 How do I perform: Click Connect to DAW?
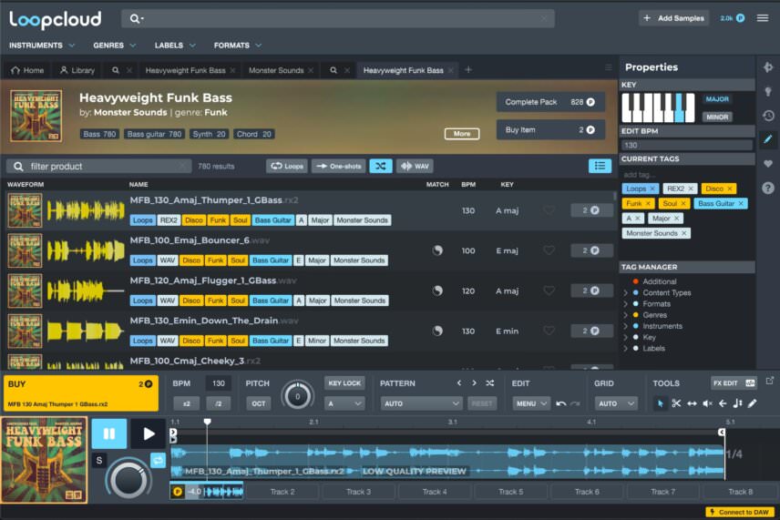pyautogui.click(x=740, y=512)
